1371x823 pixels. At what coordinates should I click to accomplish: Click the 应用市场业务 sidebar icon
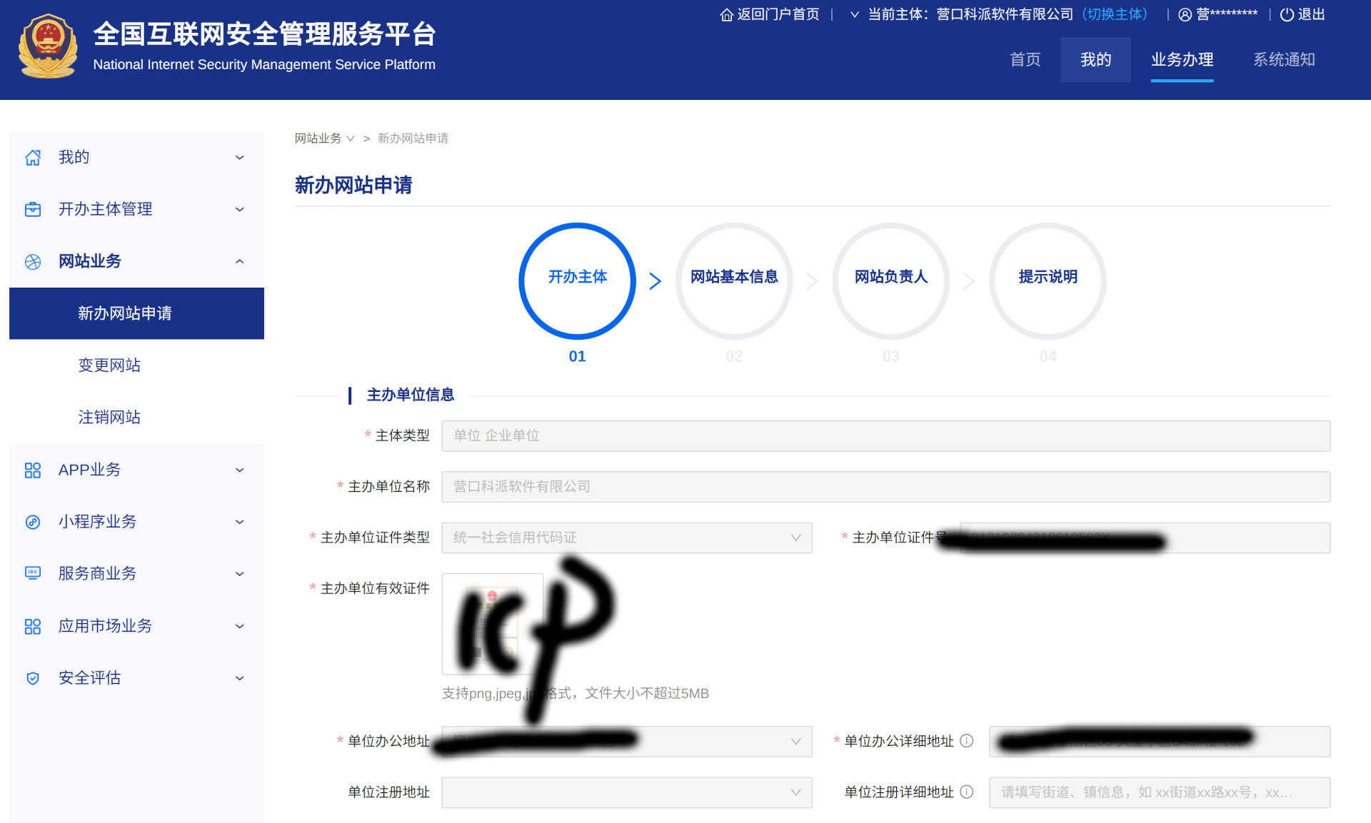pos(33,626)
